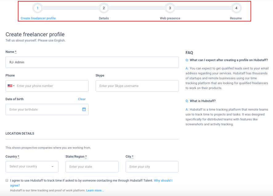Tick the agree to use Hubstaff checkbox
This screenshot has height=196, width=273.
7,180
